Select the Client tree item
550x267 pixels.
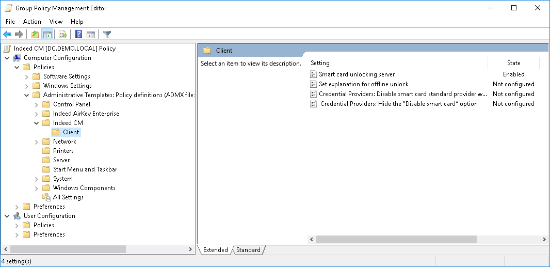(71, 132)
